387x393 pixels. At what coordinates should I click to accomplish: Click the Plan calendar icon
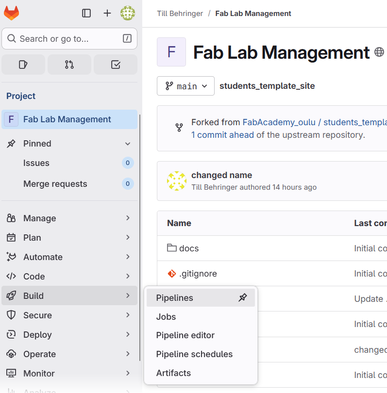pyautogui.click(x=11, y=238)
